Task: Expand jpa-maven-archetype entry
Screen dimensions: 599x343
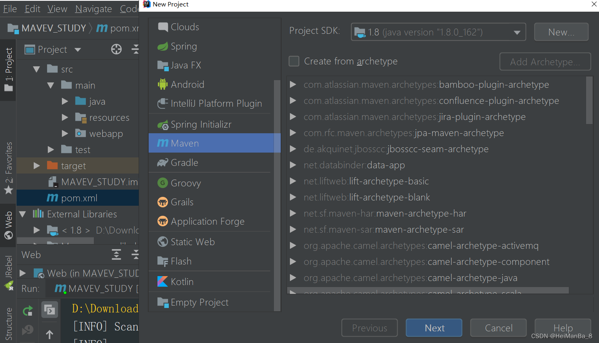Action: click(x=293, y=133)
